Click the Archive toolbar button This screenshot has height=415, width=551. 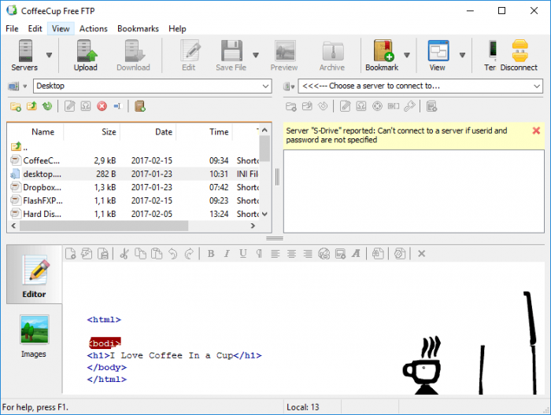[x=332, y=55]
